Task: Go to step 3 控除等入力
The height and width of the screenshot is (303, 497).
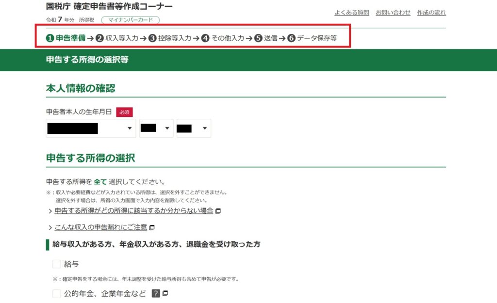Action: tap(170, 38)
